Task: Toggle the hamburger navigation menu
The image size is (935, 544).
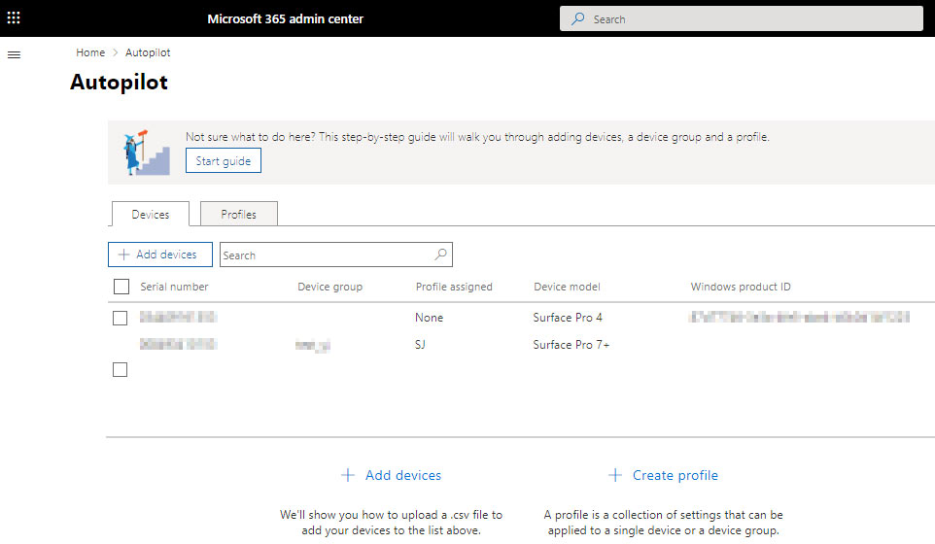Action: (x=14, y=54)
